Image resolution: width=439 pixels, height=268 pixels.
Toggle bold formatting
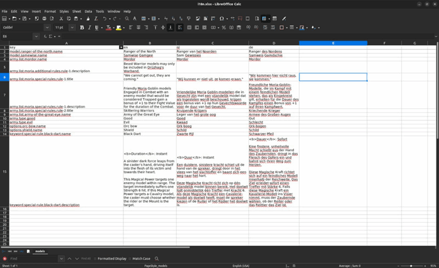pyautogui.click(x=81, y=27)
